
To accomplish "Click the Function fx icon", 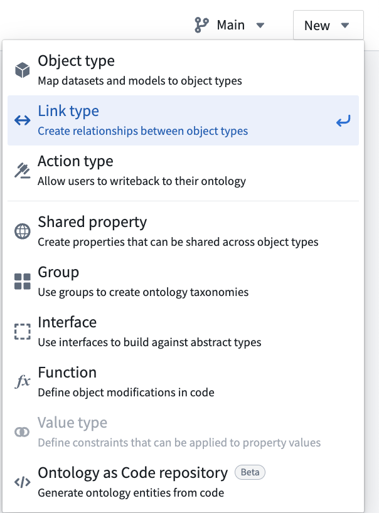I will [22, 381].
